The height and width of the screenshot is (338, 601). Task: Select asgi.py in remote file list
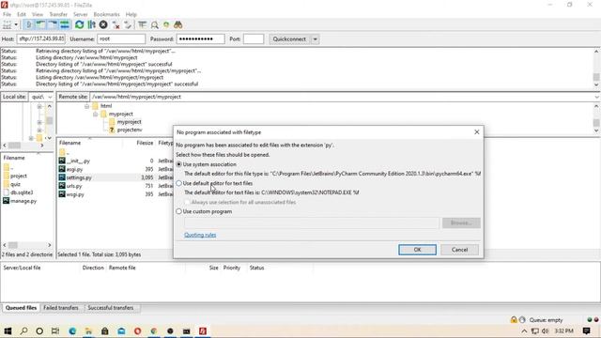pyautogui.click(x=74, y=169)
